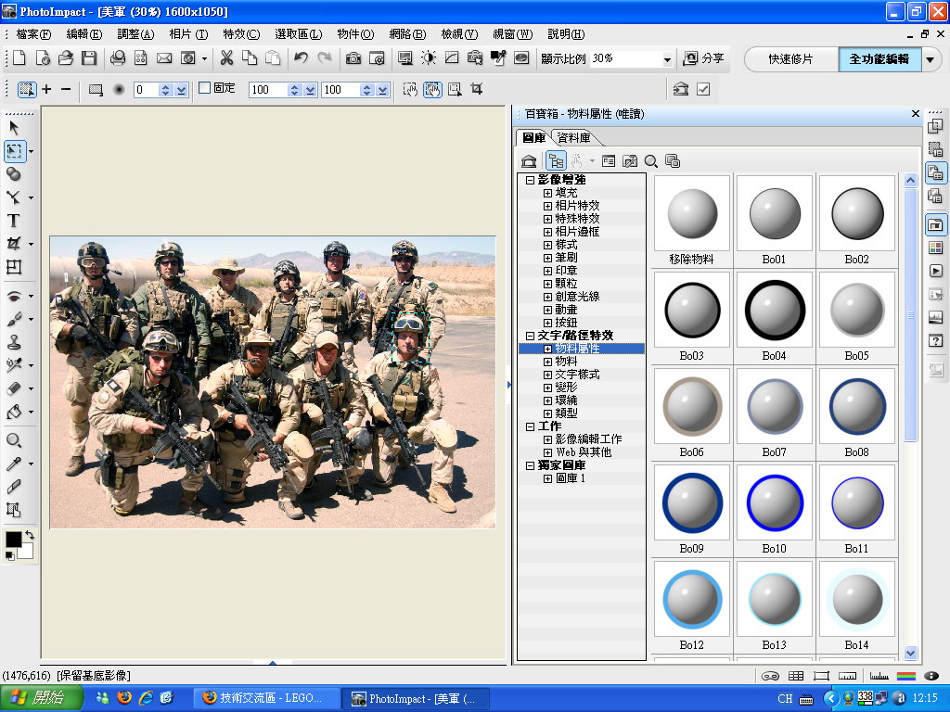This screenshot has width=950, height=712.
Task: Click the add-to-selection plus icon
Action: (46, 90)
